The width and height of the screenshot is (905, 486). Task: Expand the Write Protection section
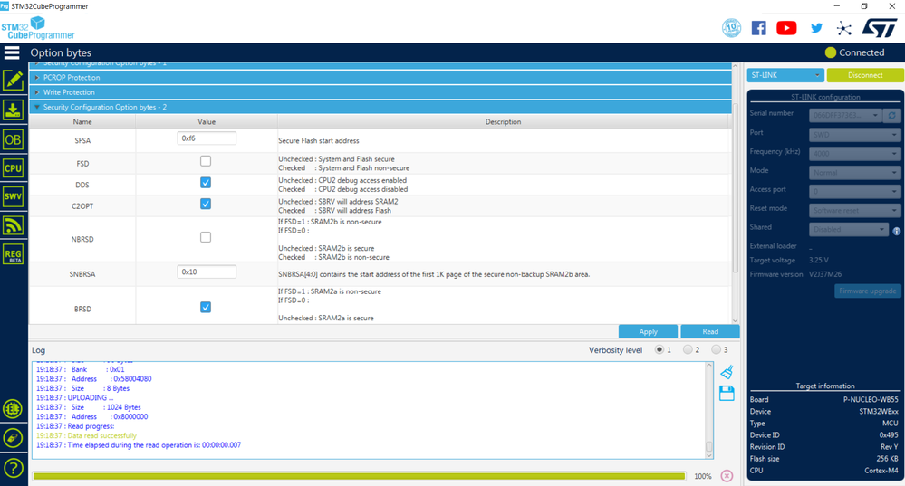[x=380, y=92]
